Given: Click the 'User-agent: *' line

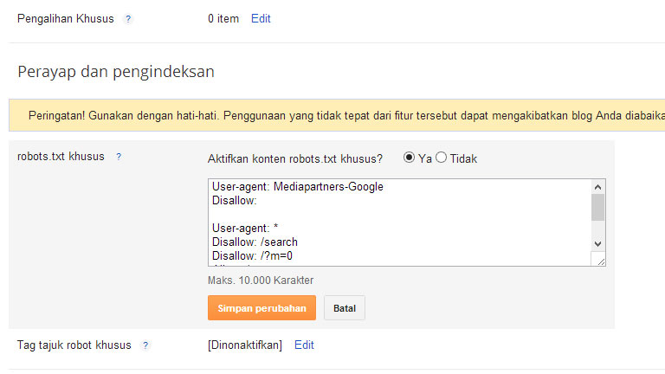Looking at the screenshot, I should click(245, 229).
